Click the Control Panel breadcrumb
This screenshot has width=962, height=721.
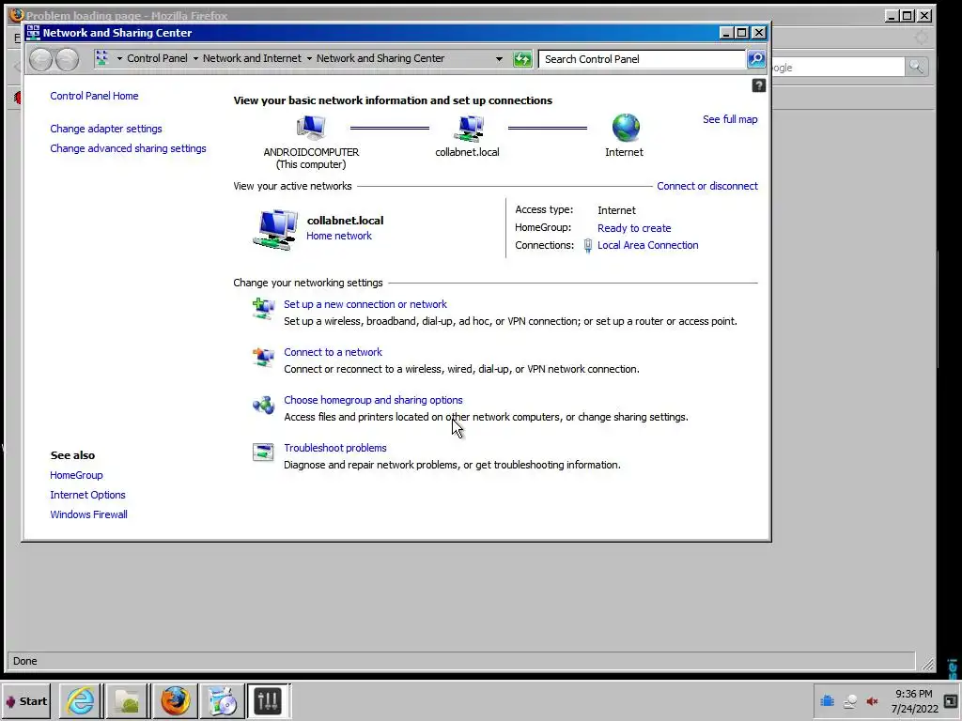point(157,58)
